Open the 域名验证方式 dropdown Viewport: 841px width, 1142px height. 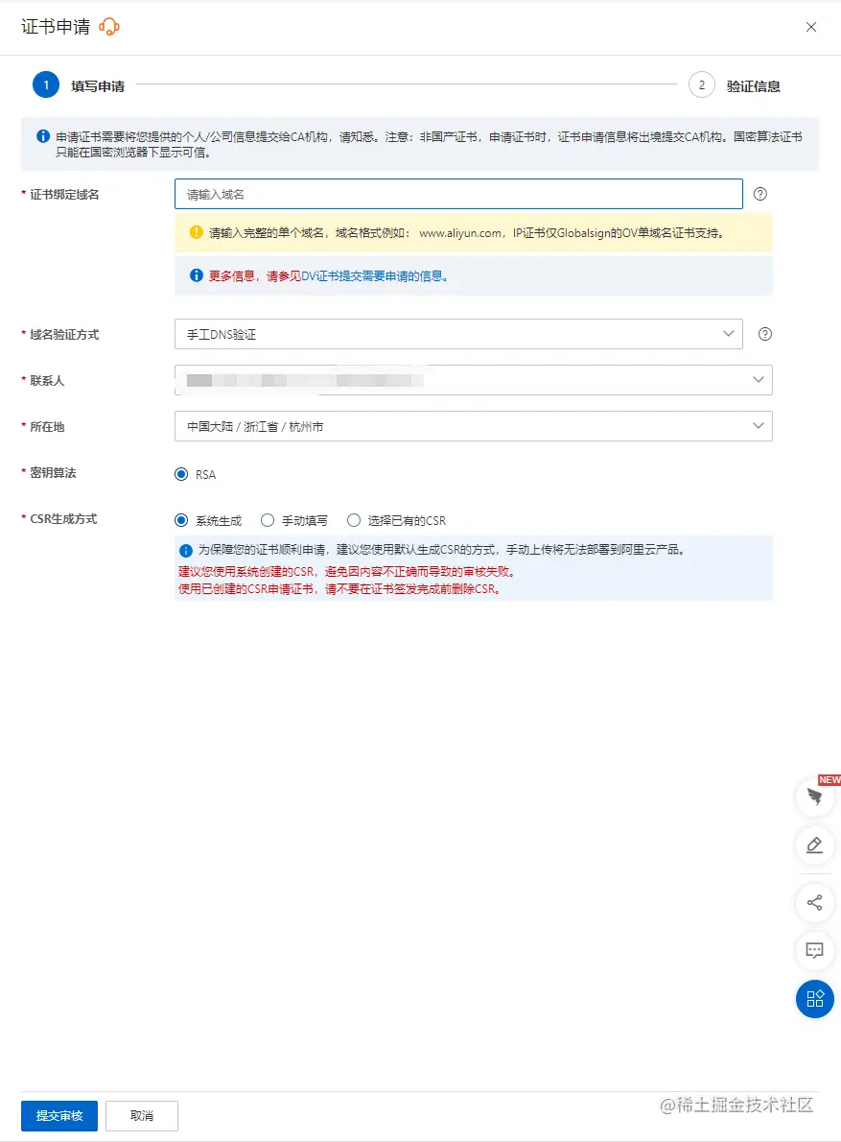pyautogui.click(x=457, y=334)
